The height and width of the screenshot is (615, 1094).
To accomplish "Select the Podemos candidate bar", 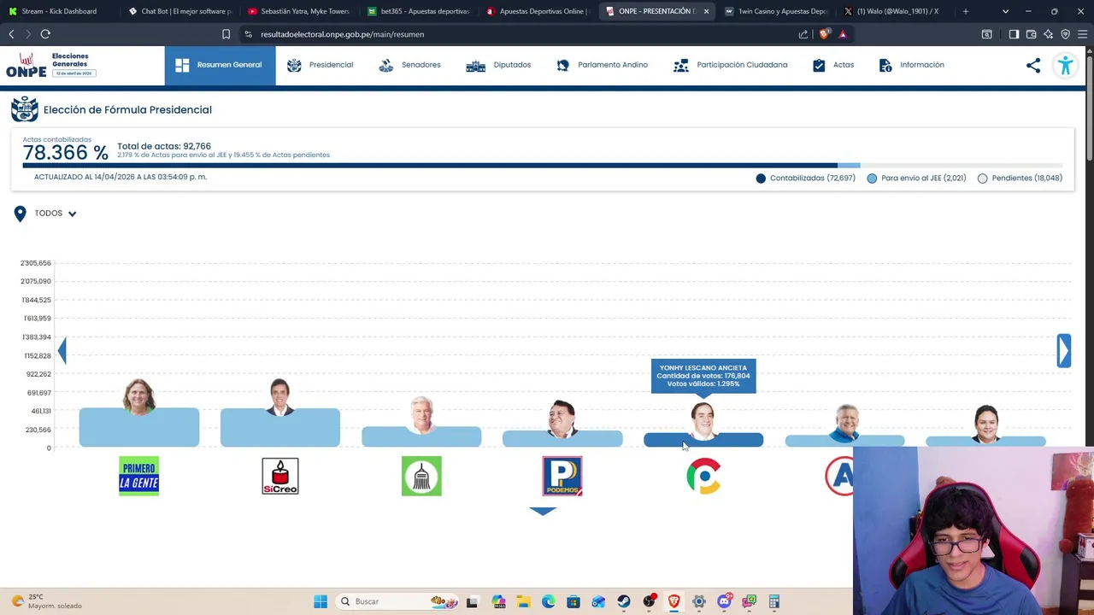I will click(562, 438).
